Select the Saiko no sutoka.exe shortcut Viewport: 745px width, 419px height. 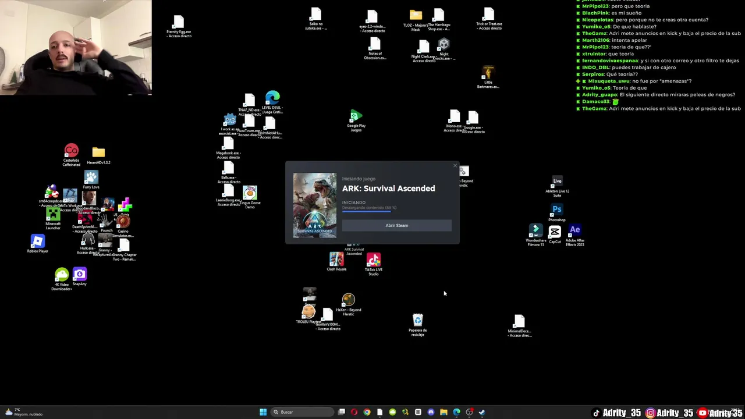pos(316,19)
